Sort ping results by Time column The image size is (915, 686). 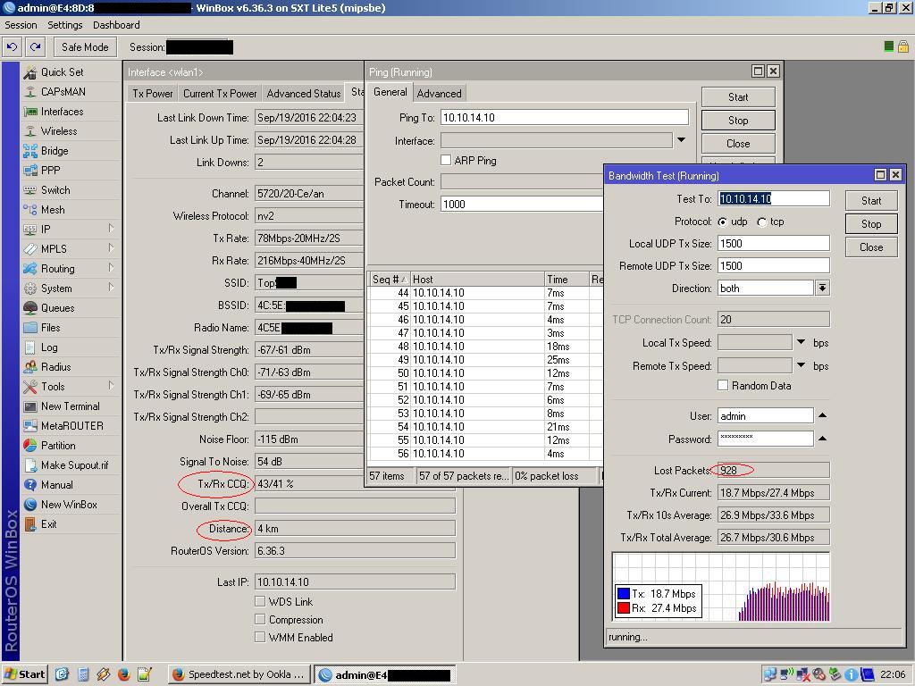pyautogui.click(x=566, y=280)
